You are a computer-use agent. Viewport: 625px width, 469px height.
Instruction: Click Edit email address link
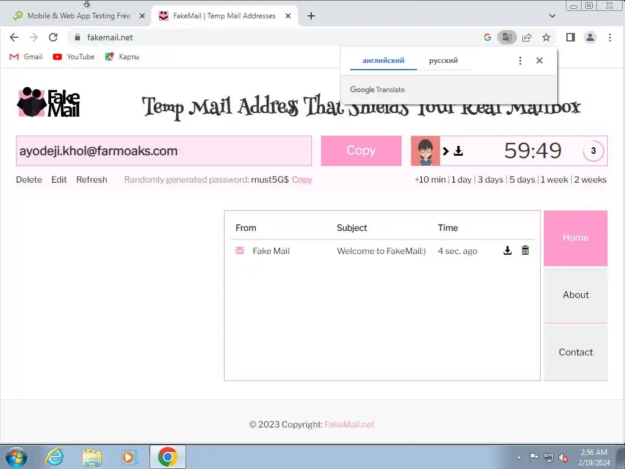[x=59, y=180]
